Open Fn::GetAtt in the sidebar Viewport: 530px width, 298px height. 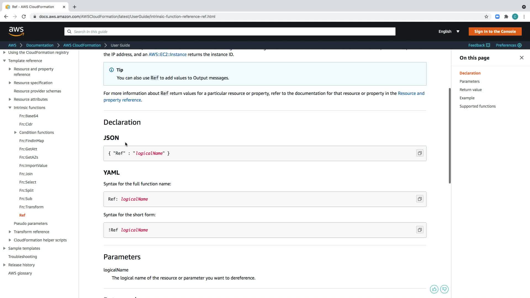28,149
